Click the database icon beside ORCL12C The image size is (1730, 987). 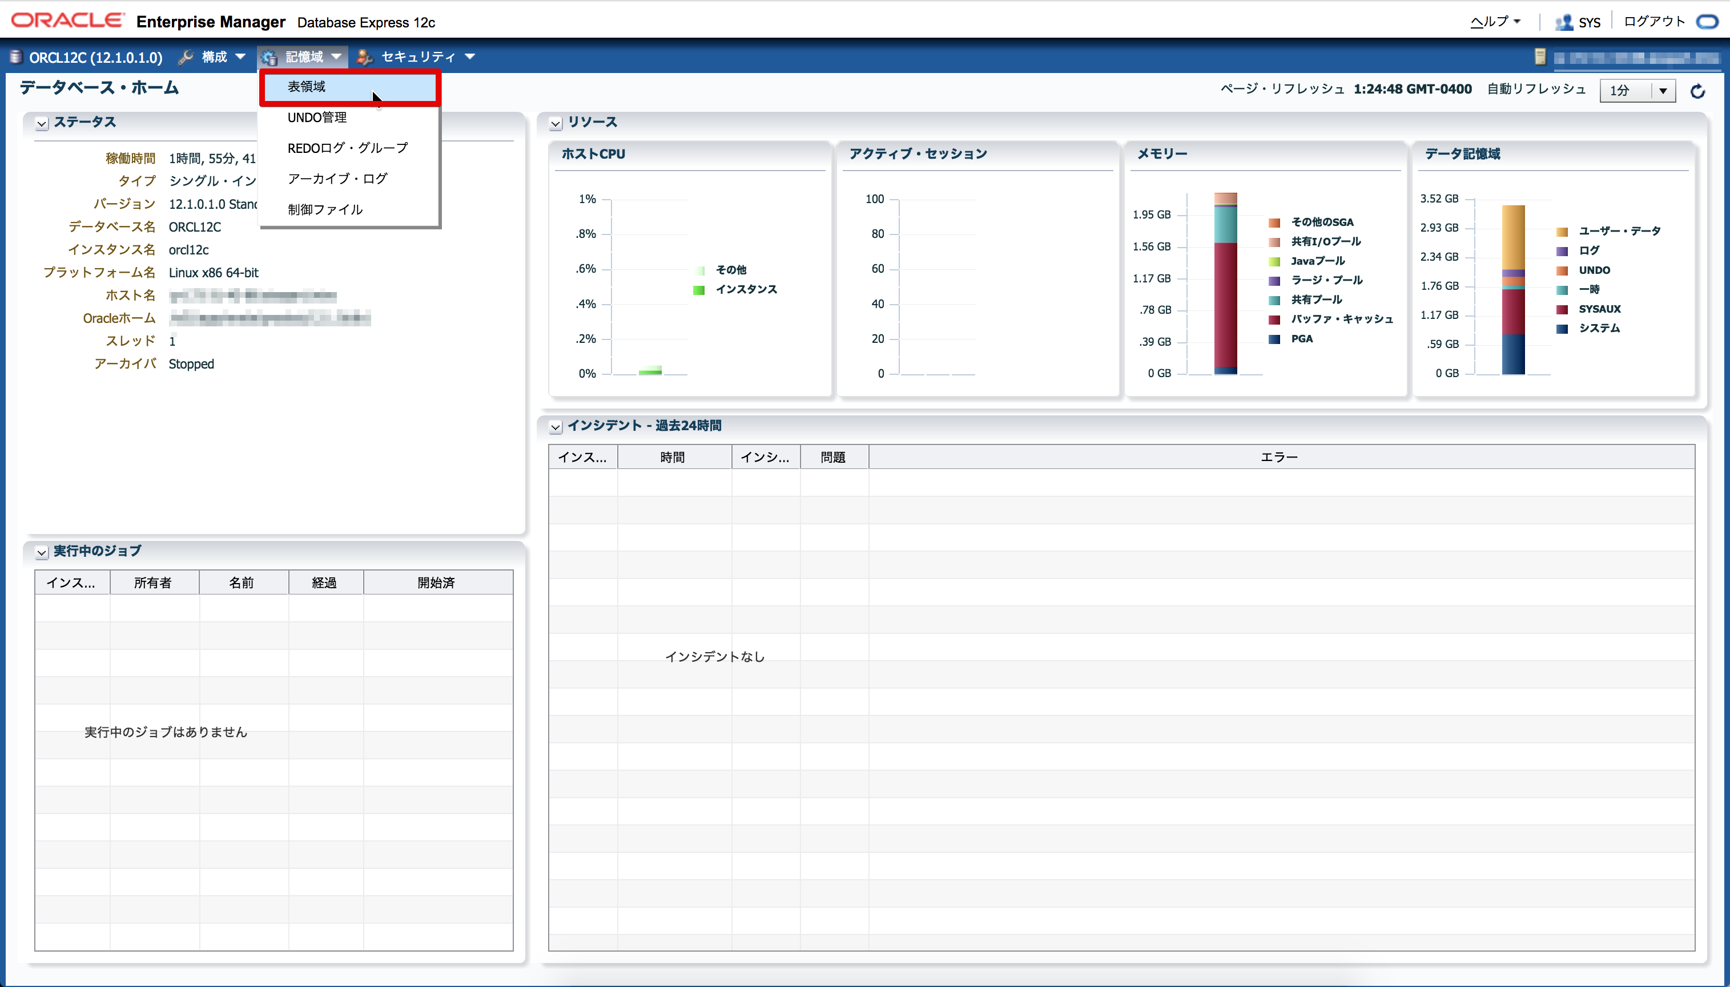[x=15, y=57]
